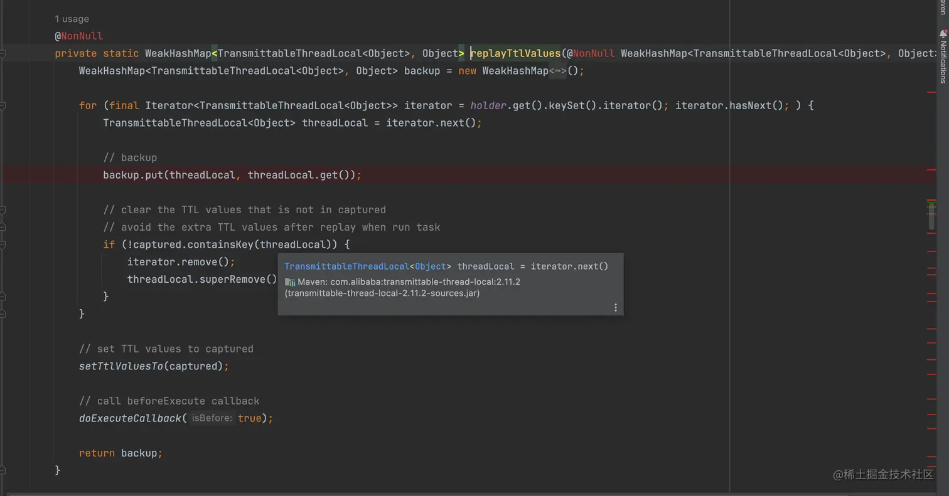Click the '// call beforeExecute callback' comment
Image resolution: width=949 pixels, height=496 pixels.
pos(169,401)
